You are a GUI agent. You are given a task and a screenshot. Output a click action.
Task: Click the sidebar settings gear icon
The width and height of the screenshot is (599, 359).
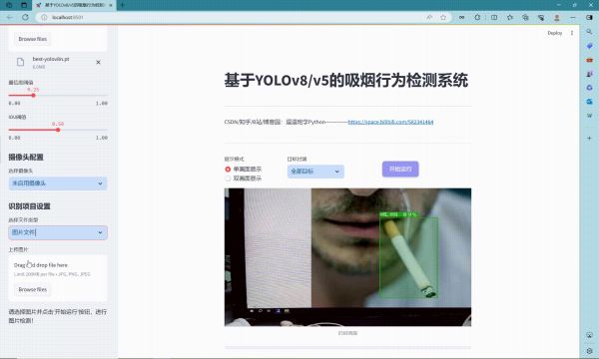(x=589, y=351)
